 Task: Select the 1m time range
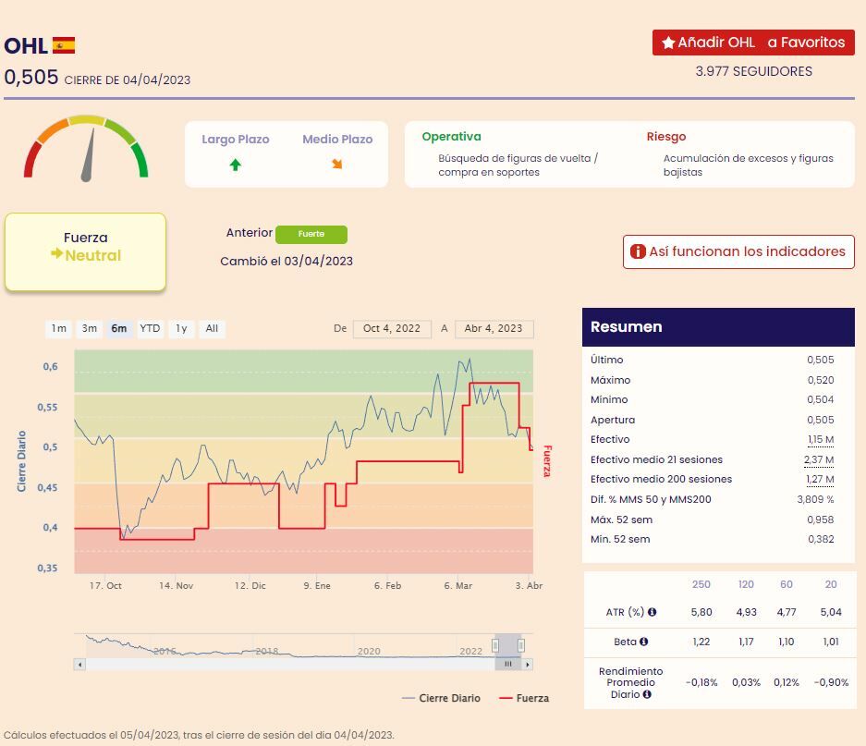tap(58, 328)
